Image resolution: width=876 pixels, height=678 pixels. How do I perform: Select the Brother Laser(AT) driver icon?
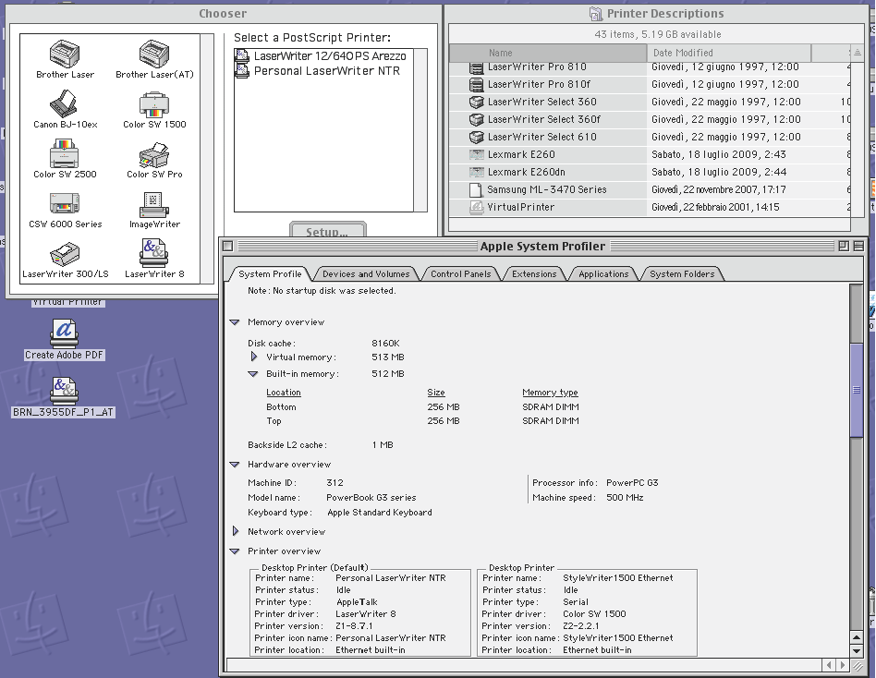pyautogui.click(x=154, y=54)
